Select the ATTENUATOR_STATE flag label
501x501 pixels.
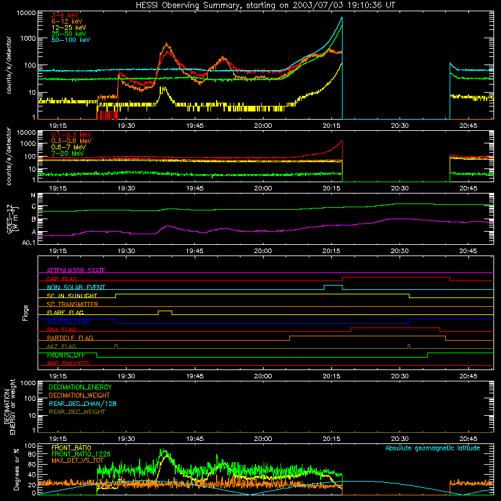(76, 271)
